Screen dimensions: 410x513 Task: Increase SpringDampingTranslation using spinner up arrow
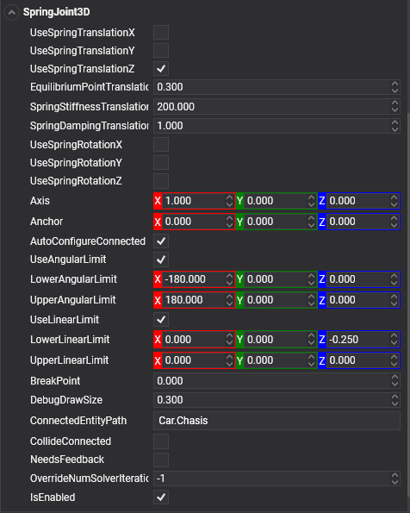pos(394,122)
